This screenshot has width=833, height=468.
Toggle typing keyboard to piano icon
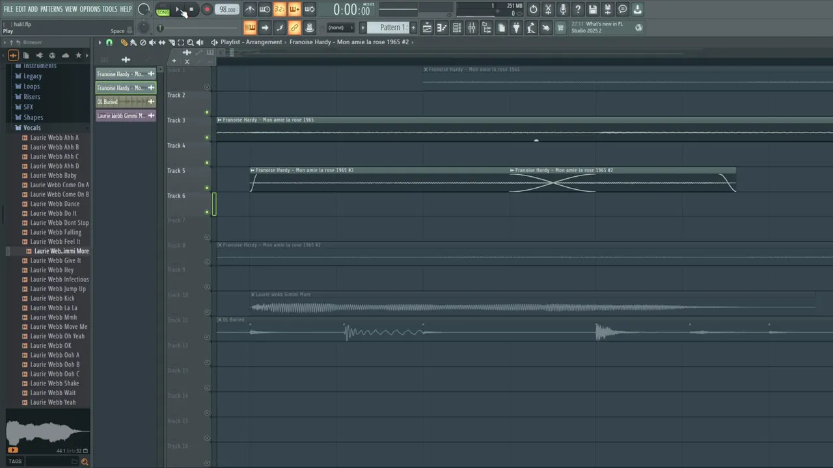click(250, 27)
